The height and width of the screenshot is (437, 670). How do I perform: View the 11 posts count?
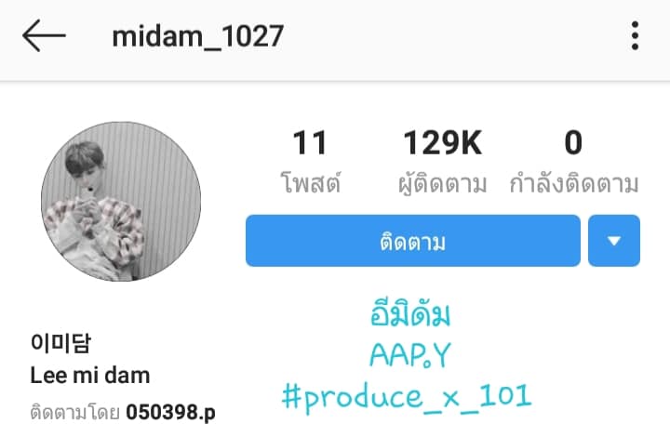(310, 142)
